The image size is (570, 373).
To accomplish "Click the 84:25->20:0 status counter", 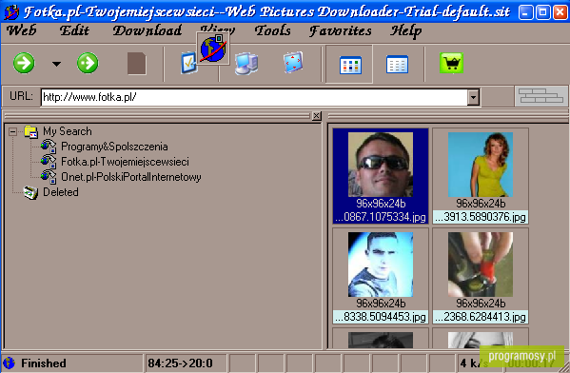I will pyautogui.click(x=180, y=363).
